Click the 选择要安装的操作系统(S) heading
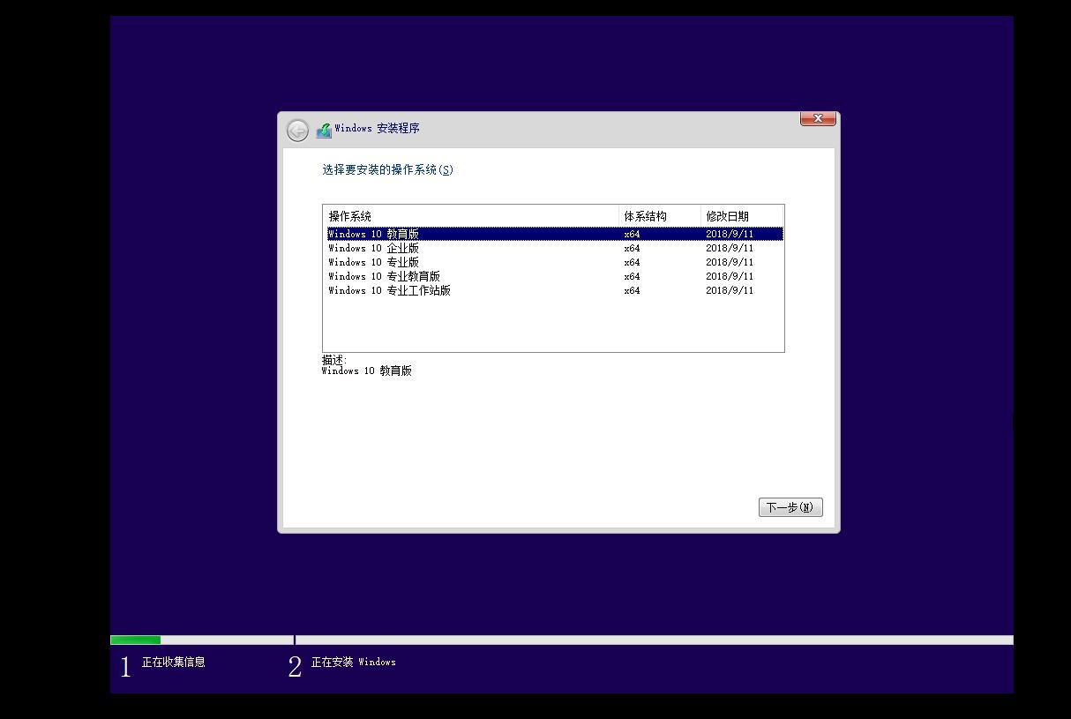The height and width of the screenshot is (719, 1071). [387, 169]
